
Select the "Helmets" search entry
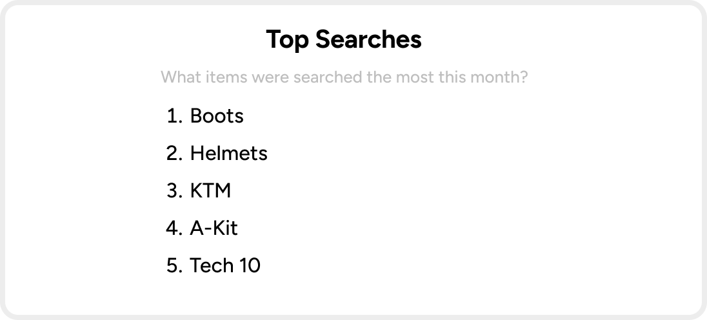228,154
